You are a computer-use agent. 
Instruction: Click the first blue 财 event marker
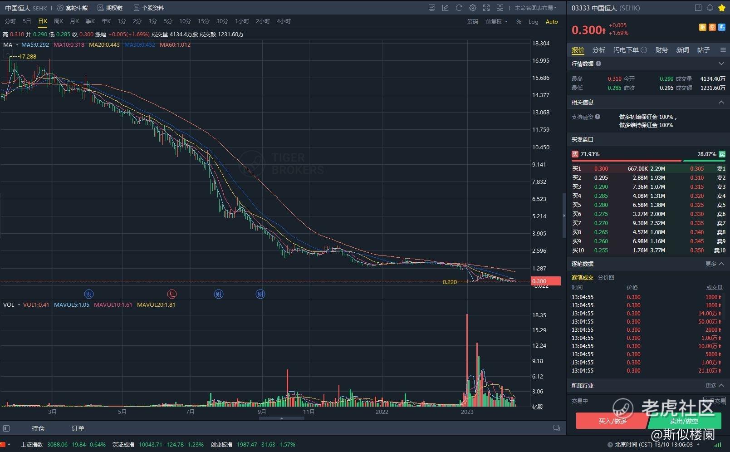click(x=89, y=294)
